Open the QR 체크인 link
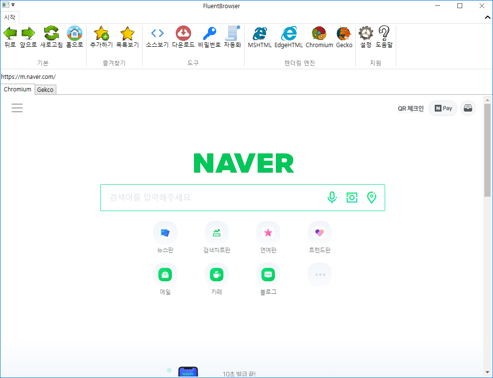 (411, 109)
